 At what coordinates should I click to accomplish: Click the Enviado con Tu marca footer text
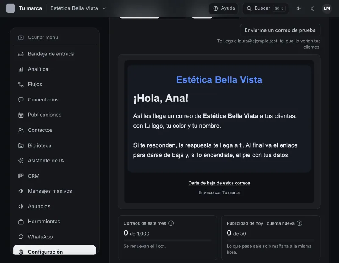(x=219, y=192)
